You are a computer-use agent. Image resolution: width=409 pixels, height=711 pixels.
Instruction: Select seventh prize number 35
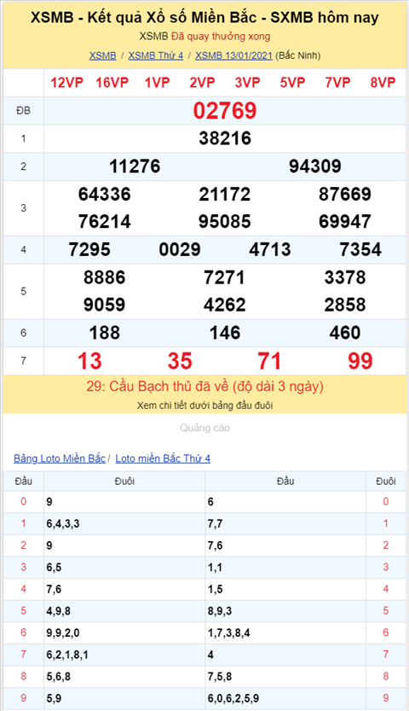tap(180, 361)
